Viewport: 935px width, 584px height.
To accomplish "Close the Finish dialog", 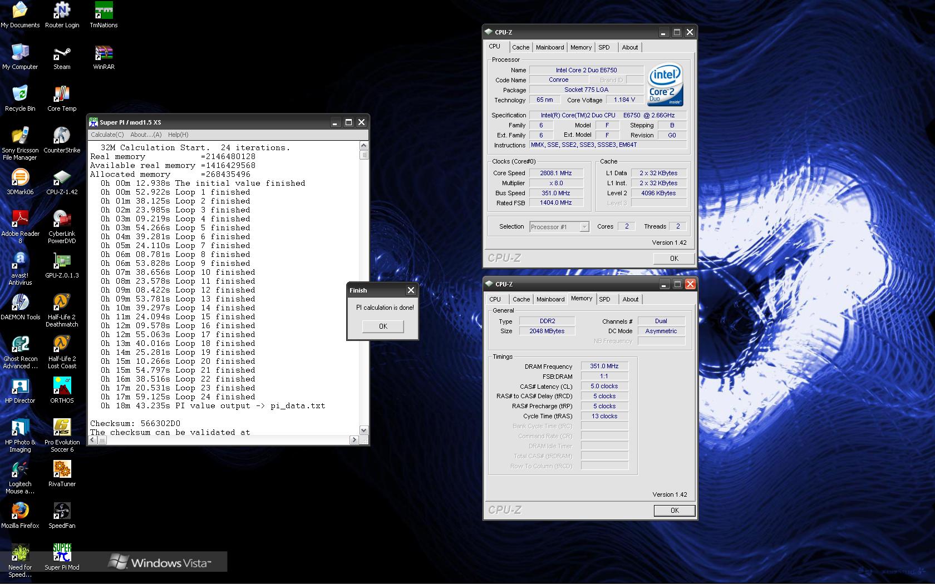I will click(x=411, y=290).
